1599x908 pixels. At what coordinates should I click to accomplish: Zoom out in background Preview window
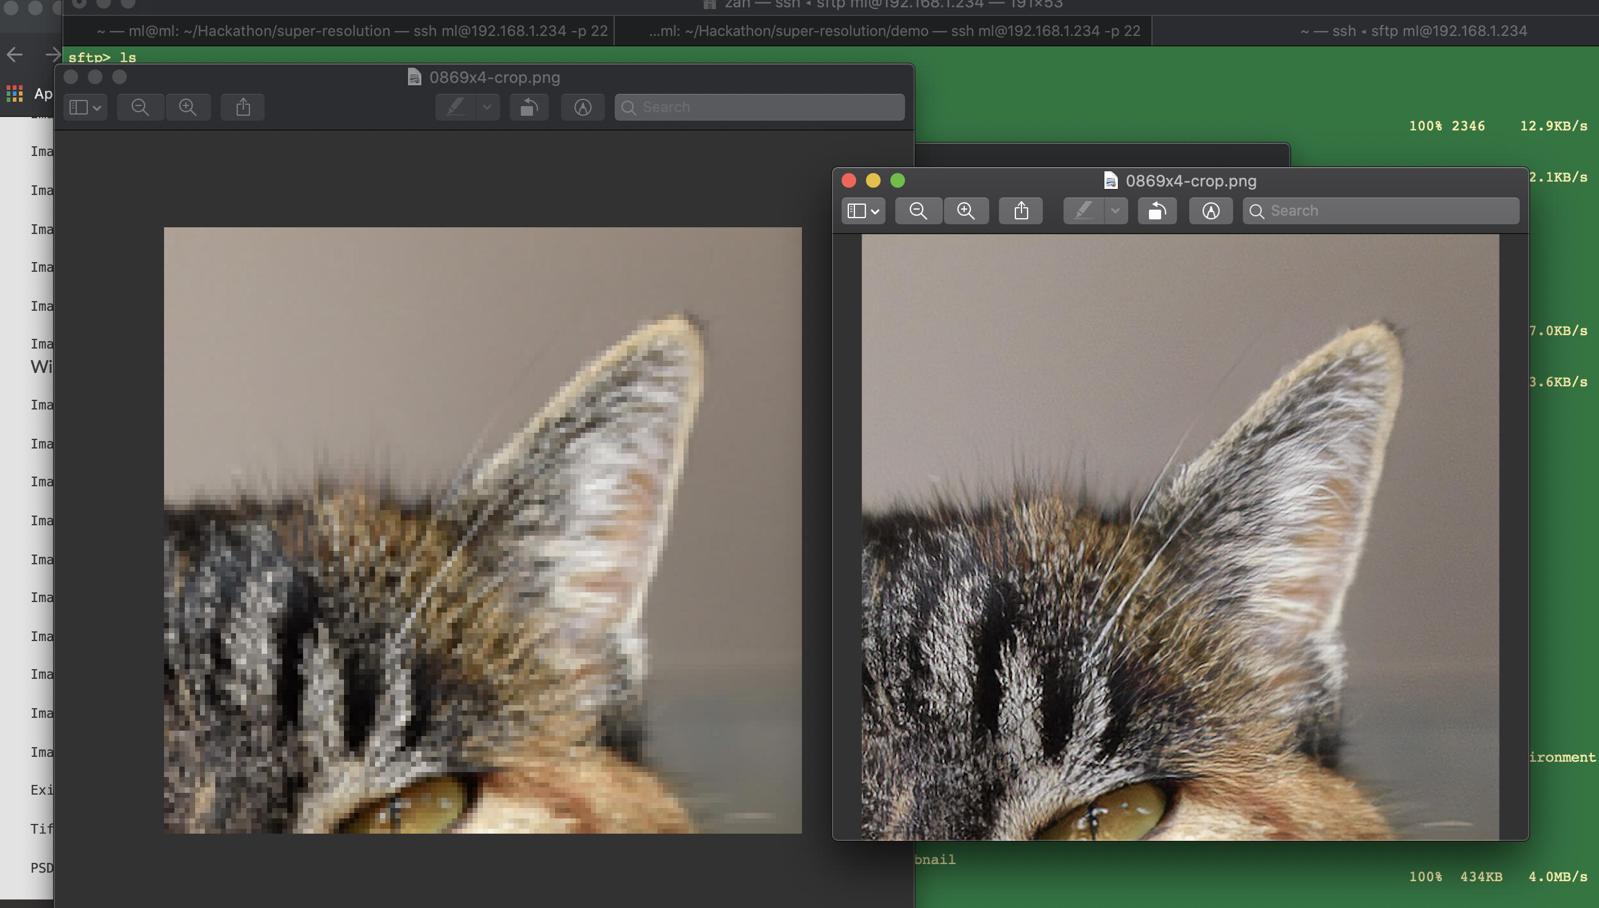(140, 107)
